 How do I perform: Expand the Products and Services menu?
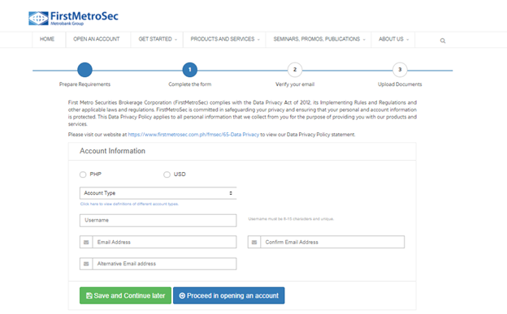pyautogui.click(x=225, y=39)
